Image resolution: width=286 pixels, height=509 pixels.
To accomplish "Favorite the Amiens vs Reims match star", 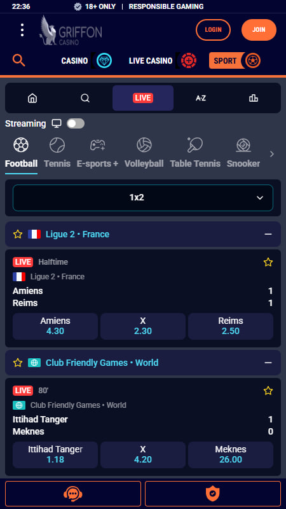I will pos(268,262).
